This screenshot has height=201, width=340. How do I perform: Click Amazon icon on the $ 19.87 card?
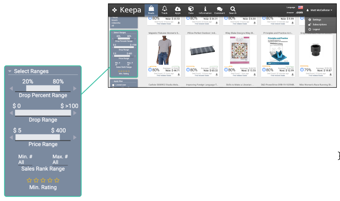point(330,75)
